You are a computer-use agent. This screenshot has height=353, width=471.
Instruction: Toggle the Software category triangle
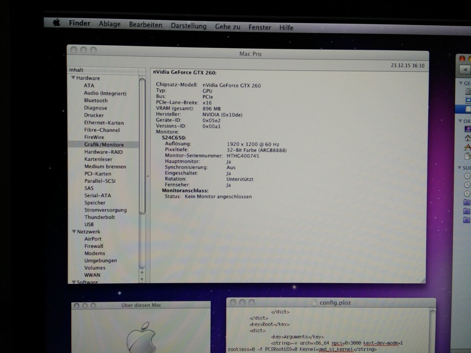coord(74,282)
